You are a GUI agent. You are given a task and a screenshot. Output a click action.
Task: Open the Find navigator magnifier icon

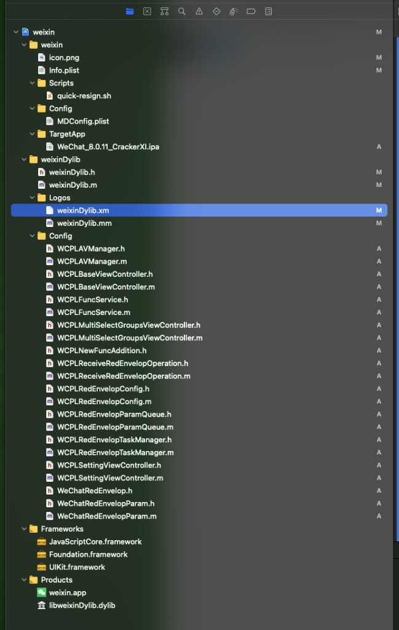181,11
